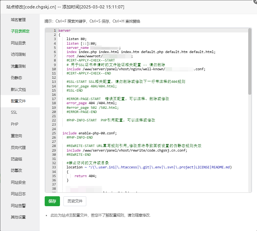View 网站日志 tab
The width and height of the screenshot is (257, 231).
(x=18, y=194)
